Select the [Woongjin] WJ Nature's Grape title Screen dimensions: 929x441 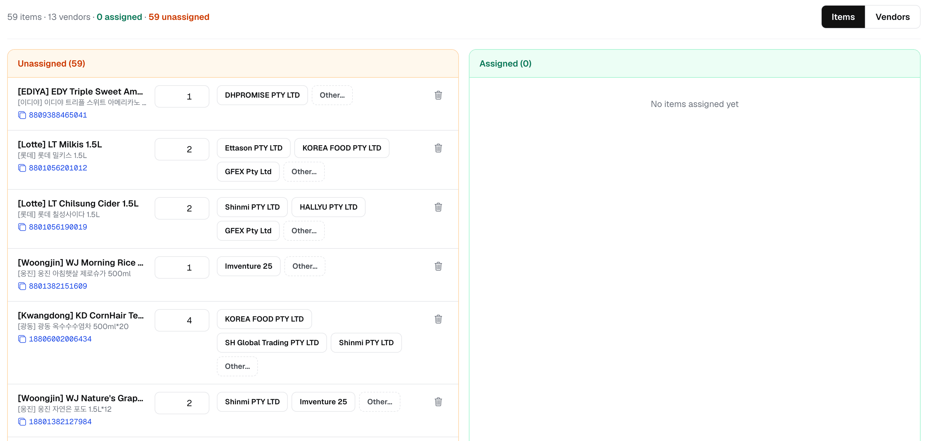(x=80, y=398)
